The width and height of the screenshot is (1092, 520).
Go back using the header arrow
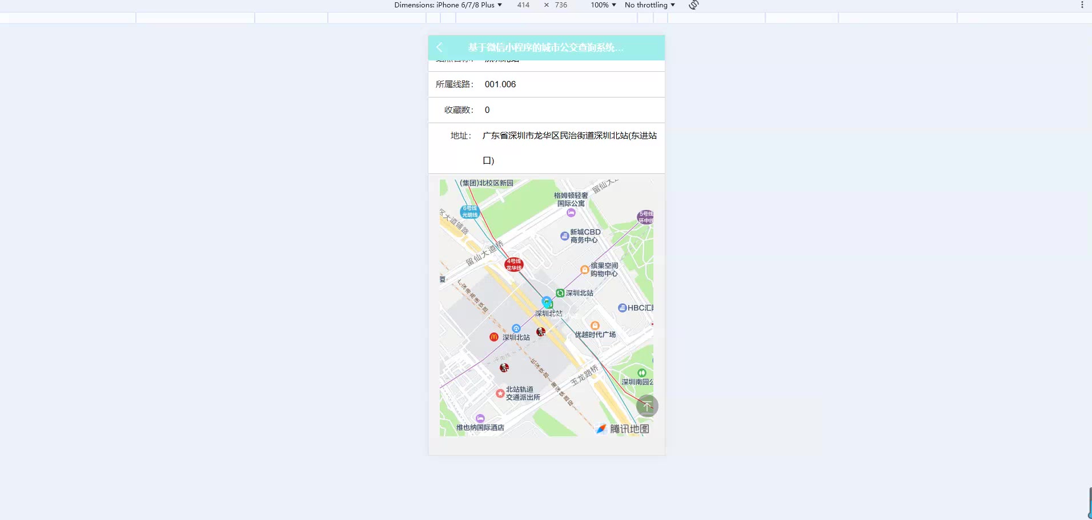[439, 47]
